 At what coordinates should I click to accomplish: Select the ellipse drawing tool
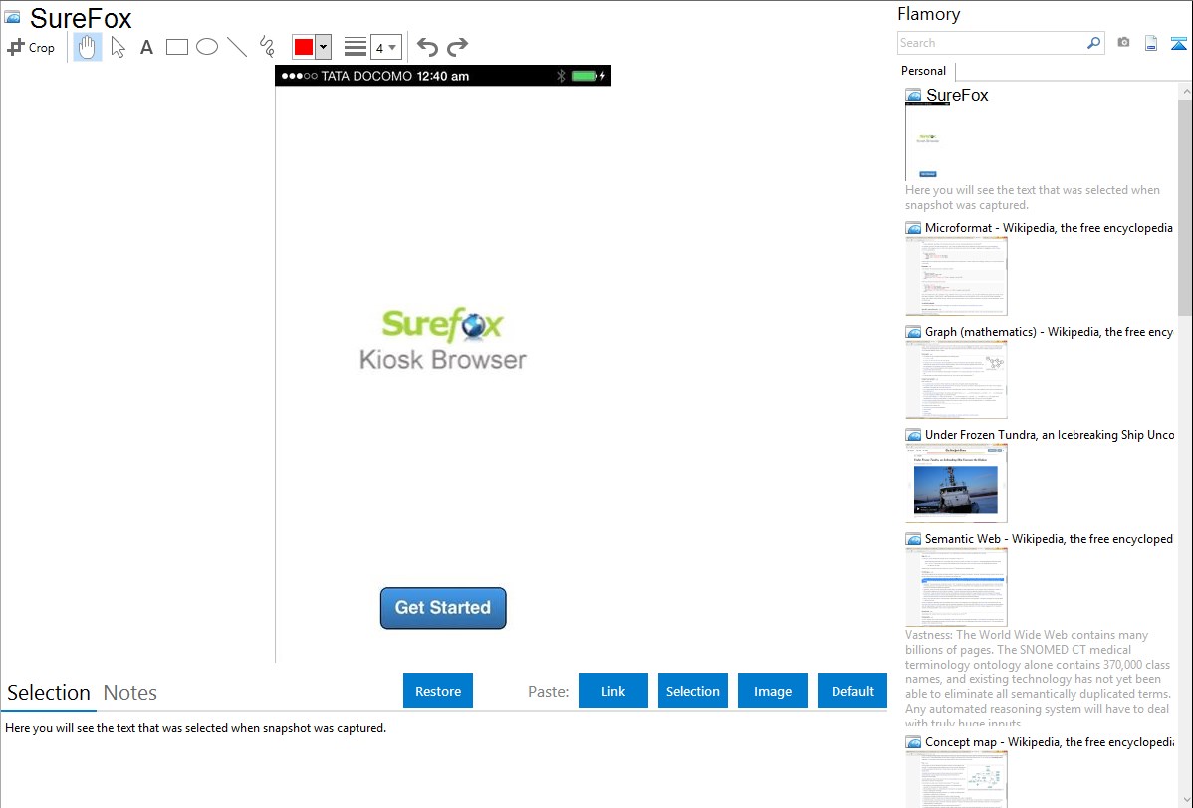coord(207,47)
